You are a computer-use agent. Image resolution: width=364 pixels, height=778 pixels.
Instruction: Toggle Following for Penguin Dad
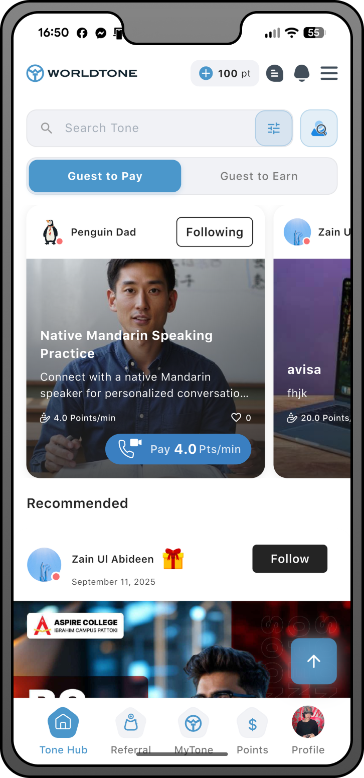[x=215, y=232]
